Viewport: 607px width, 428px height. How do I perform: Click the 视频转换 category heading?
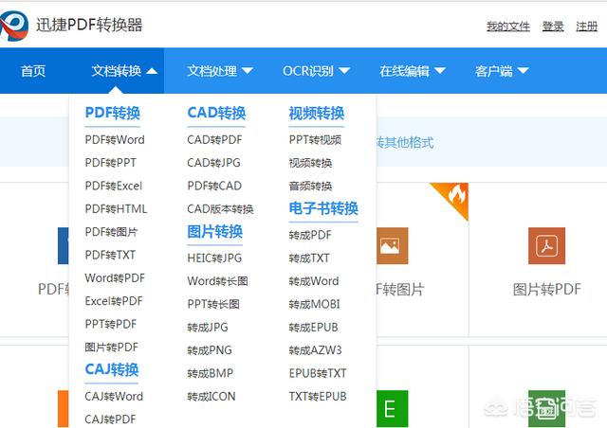317,114
